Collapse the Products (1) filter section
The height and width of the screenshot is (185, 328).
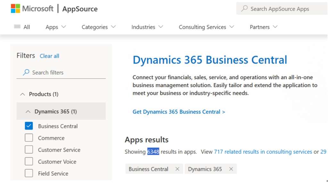pos(23,94)
